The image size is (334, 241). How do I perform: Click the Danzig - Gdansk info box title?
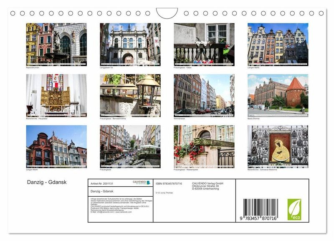(x=102, y=191)
